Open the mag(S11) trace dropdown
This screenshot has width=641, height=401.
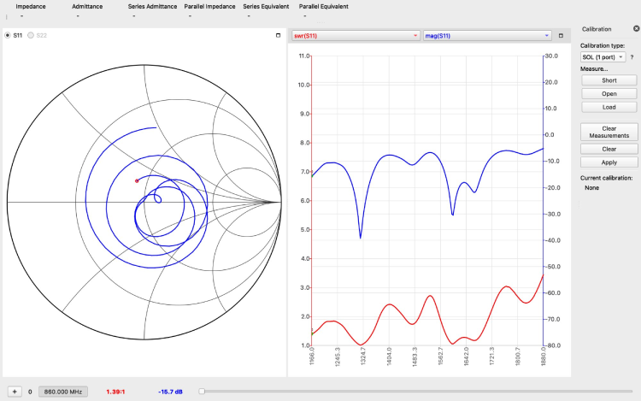(x=487, y=36)
